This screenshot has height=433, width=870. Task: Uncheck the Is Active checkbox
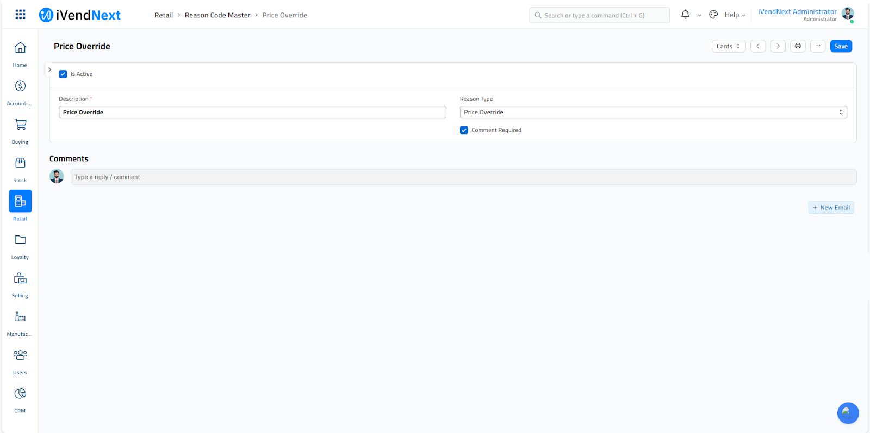point(63,74)
